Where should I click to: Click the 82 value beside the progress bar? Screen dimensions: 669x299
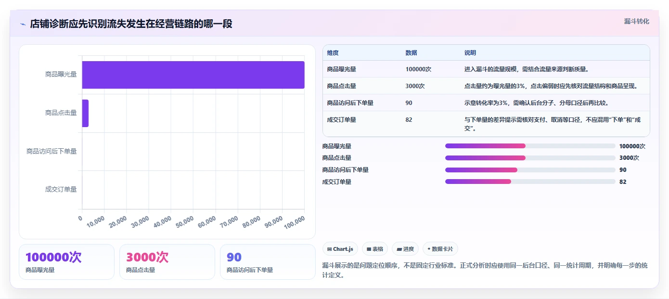coord(623,182)
